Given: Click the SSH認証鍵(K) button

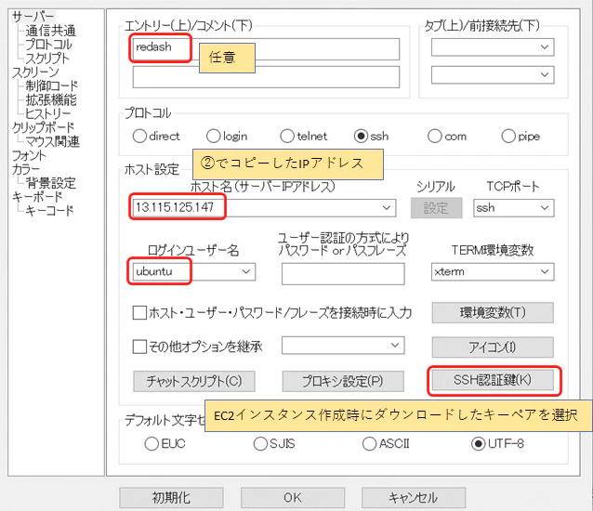Looking at the screenshot, I should point(493,380).
